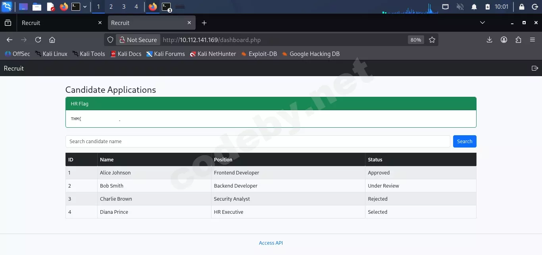This screenshot has width=542, height=255.
Task: Open a new browser tab
Action: pyautogui.click(x=204, y=23)
